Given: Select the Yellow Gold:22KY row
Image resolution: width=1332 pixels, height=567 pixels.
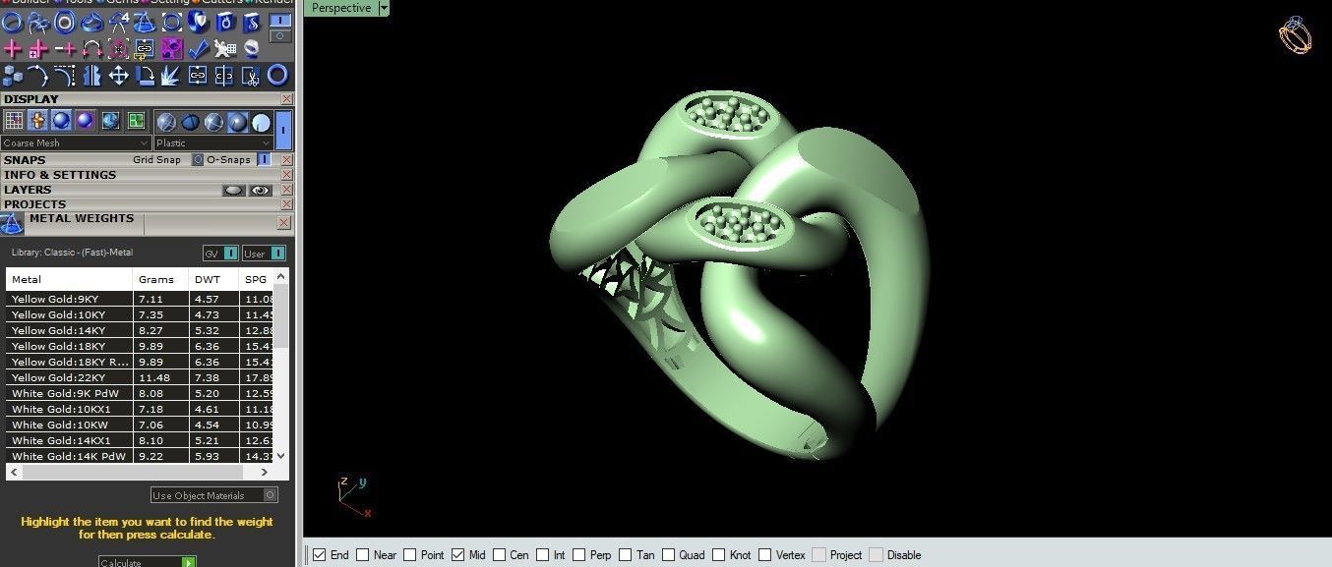Looking at the screenshot, I should pyautogui.click(x=140, y=377).
